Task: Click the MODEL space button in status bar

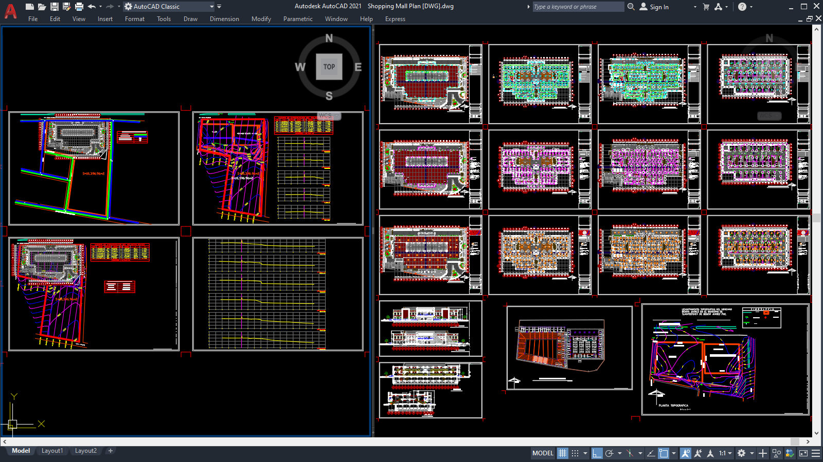Action: coord(543,453)
